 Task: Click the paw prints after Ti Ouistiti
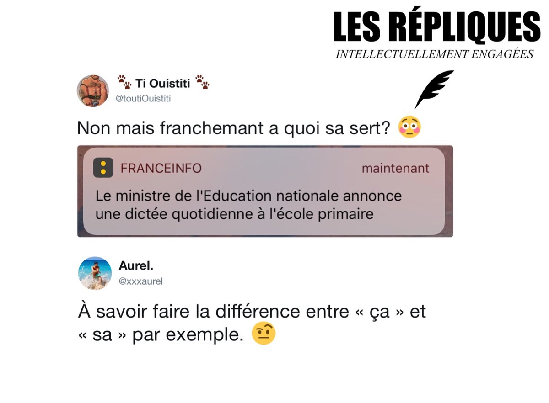tap(202, 82)
